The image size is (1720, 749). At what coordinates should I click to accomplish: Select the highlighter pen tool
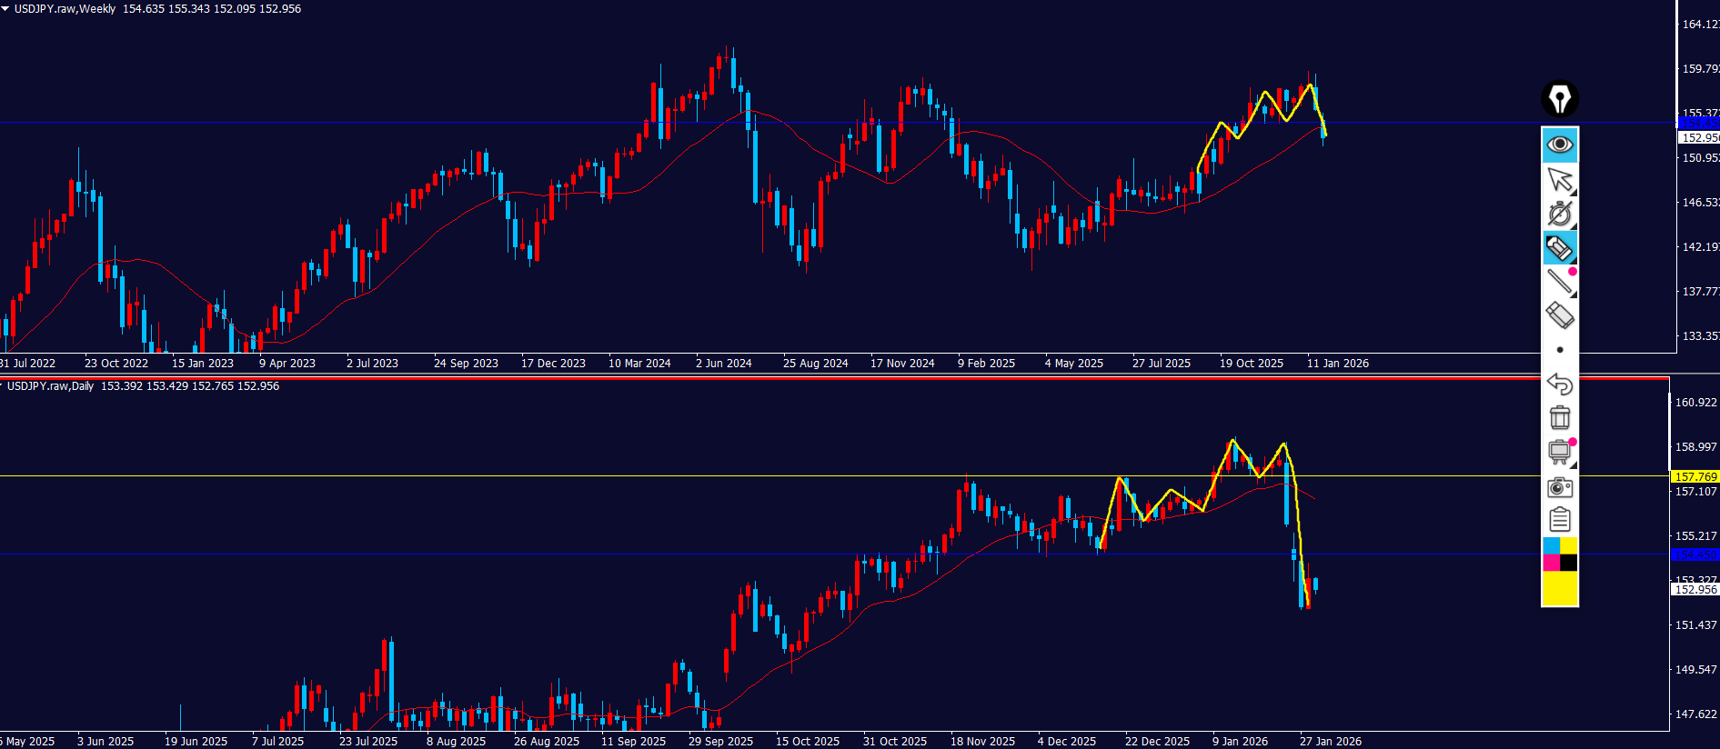coord(1559,248)
